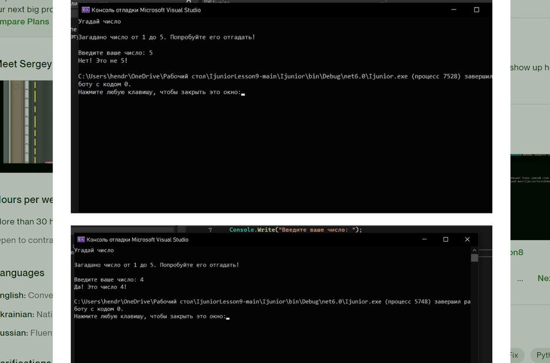Click the dark console thumbnail on the right
Image resolution: width=550 pixels, height=363 pixels.
(530, 197)
